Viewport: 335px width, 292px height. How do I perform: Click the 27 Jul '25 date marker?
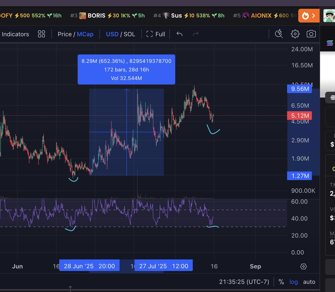tap(164, 266)
